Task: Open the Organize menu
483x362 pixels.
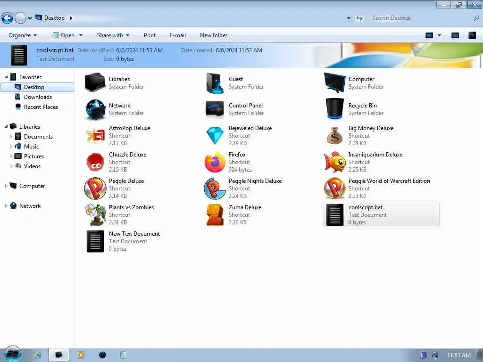Action: [23, 35]
